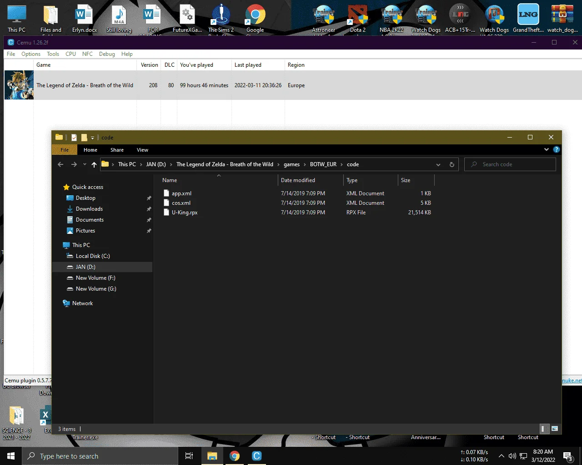Image resolution: width=582 pixels, height=465 pixels.
Task: Click the Search code input field
Action: click(x=510, y=164)
